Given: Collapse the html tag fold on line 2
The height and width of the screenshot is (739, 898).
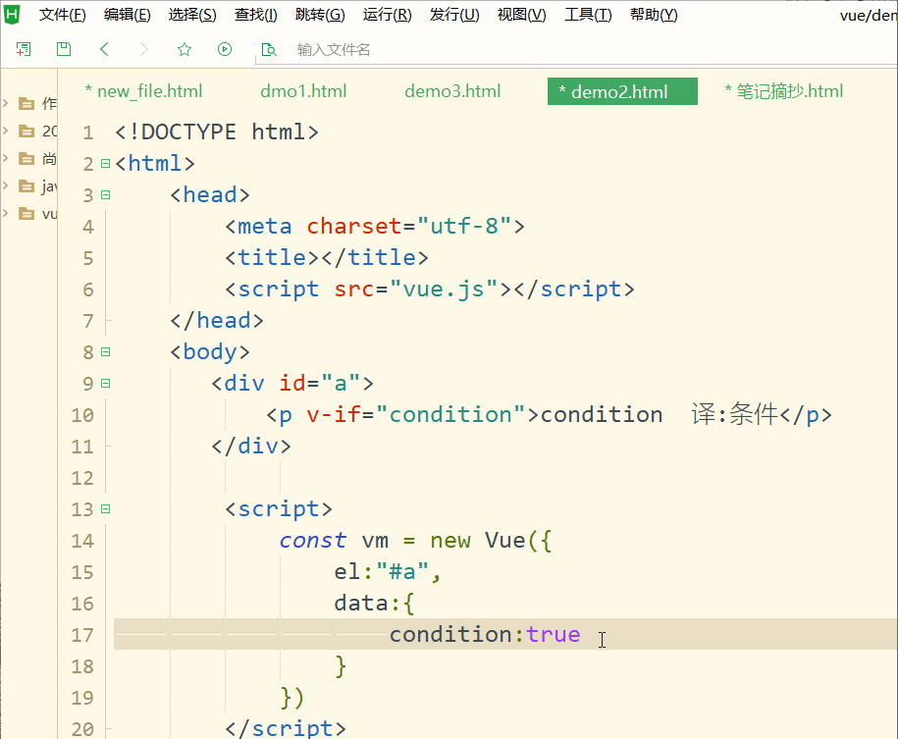Looking at the screenshot, I should click(x=105, y=163).
